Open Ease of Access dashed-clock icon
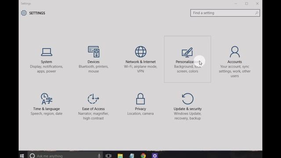The image size is (281, 158). click(94, 99)
